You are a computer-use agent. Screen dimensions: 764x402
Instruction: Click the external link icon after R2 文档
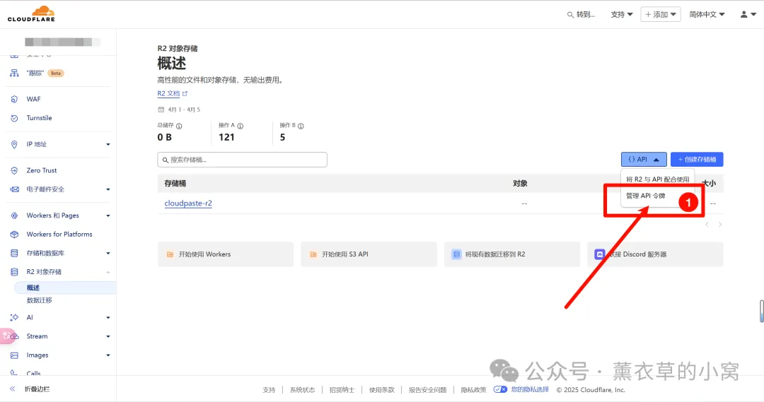coord(185,93)
